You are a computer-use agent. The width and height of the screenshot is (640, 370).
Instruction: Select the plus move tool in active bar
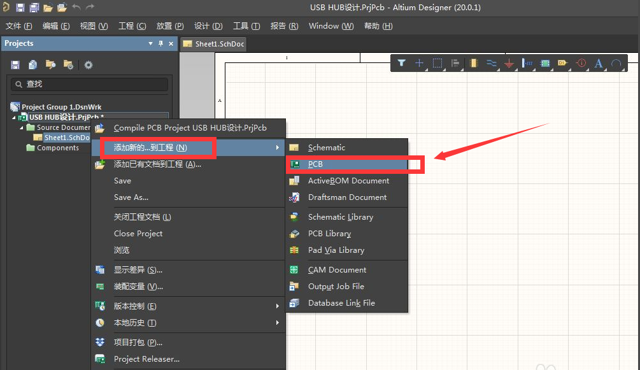coord(419,63)
